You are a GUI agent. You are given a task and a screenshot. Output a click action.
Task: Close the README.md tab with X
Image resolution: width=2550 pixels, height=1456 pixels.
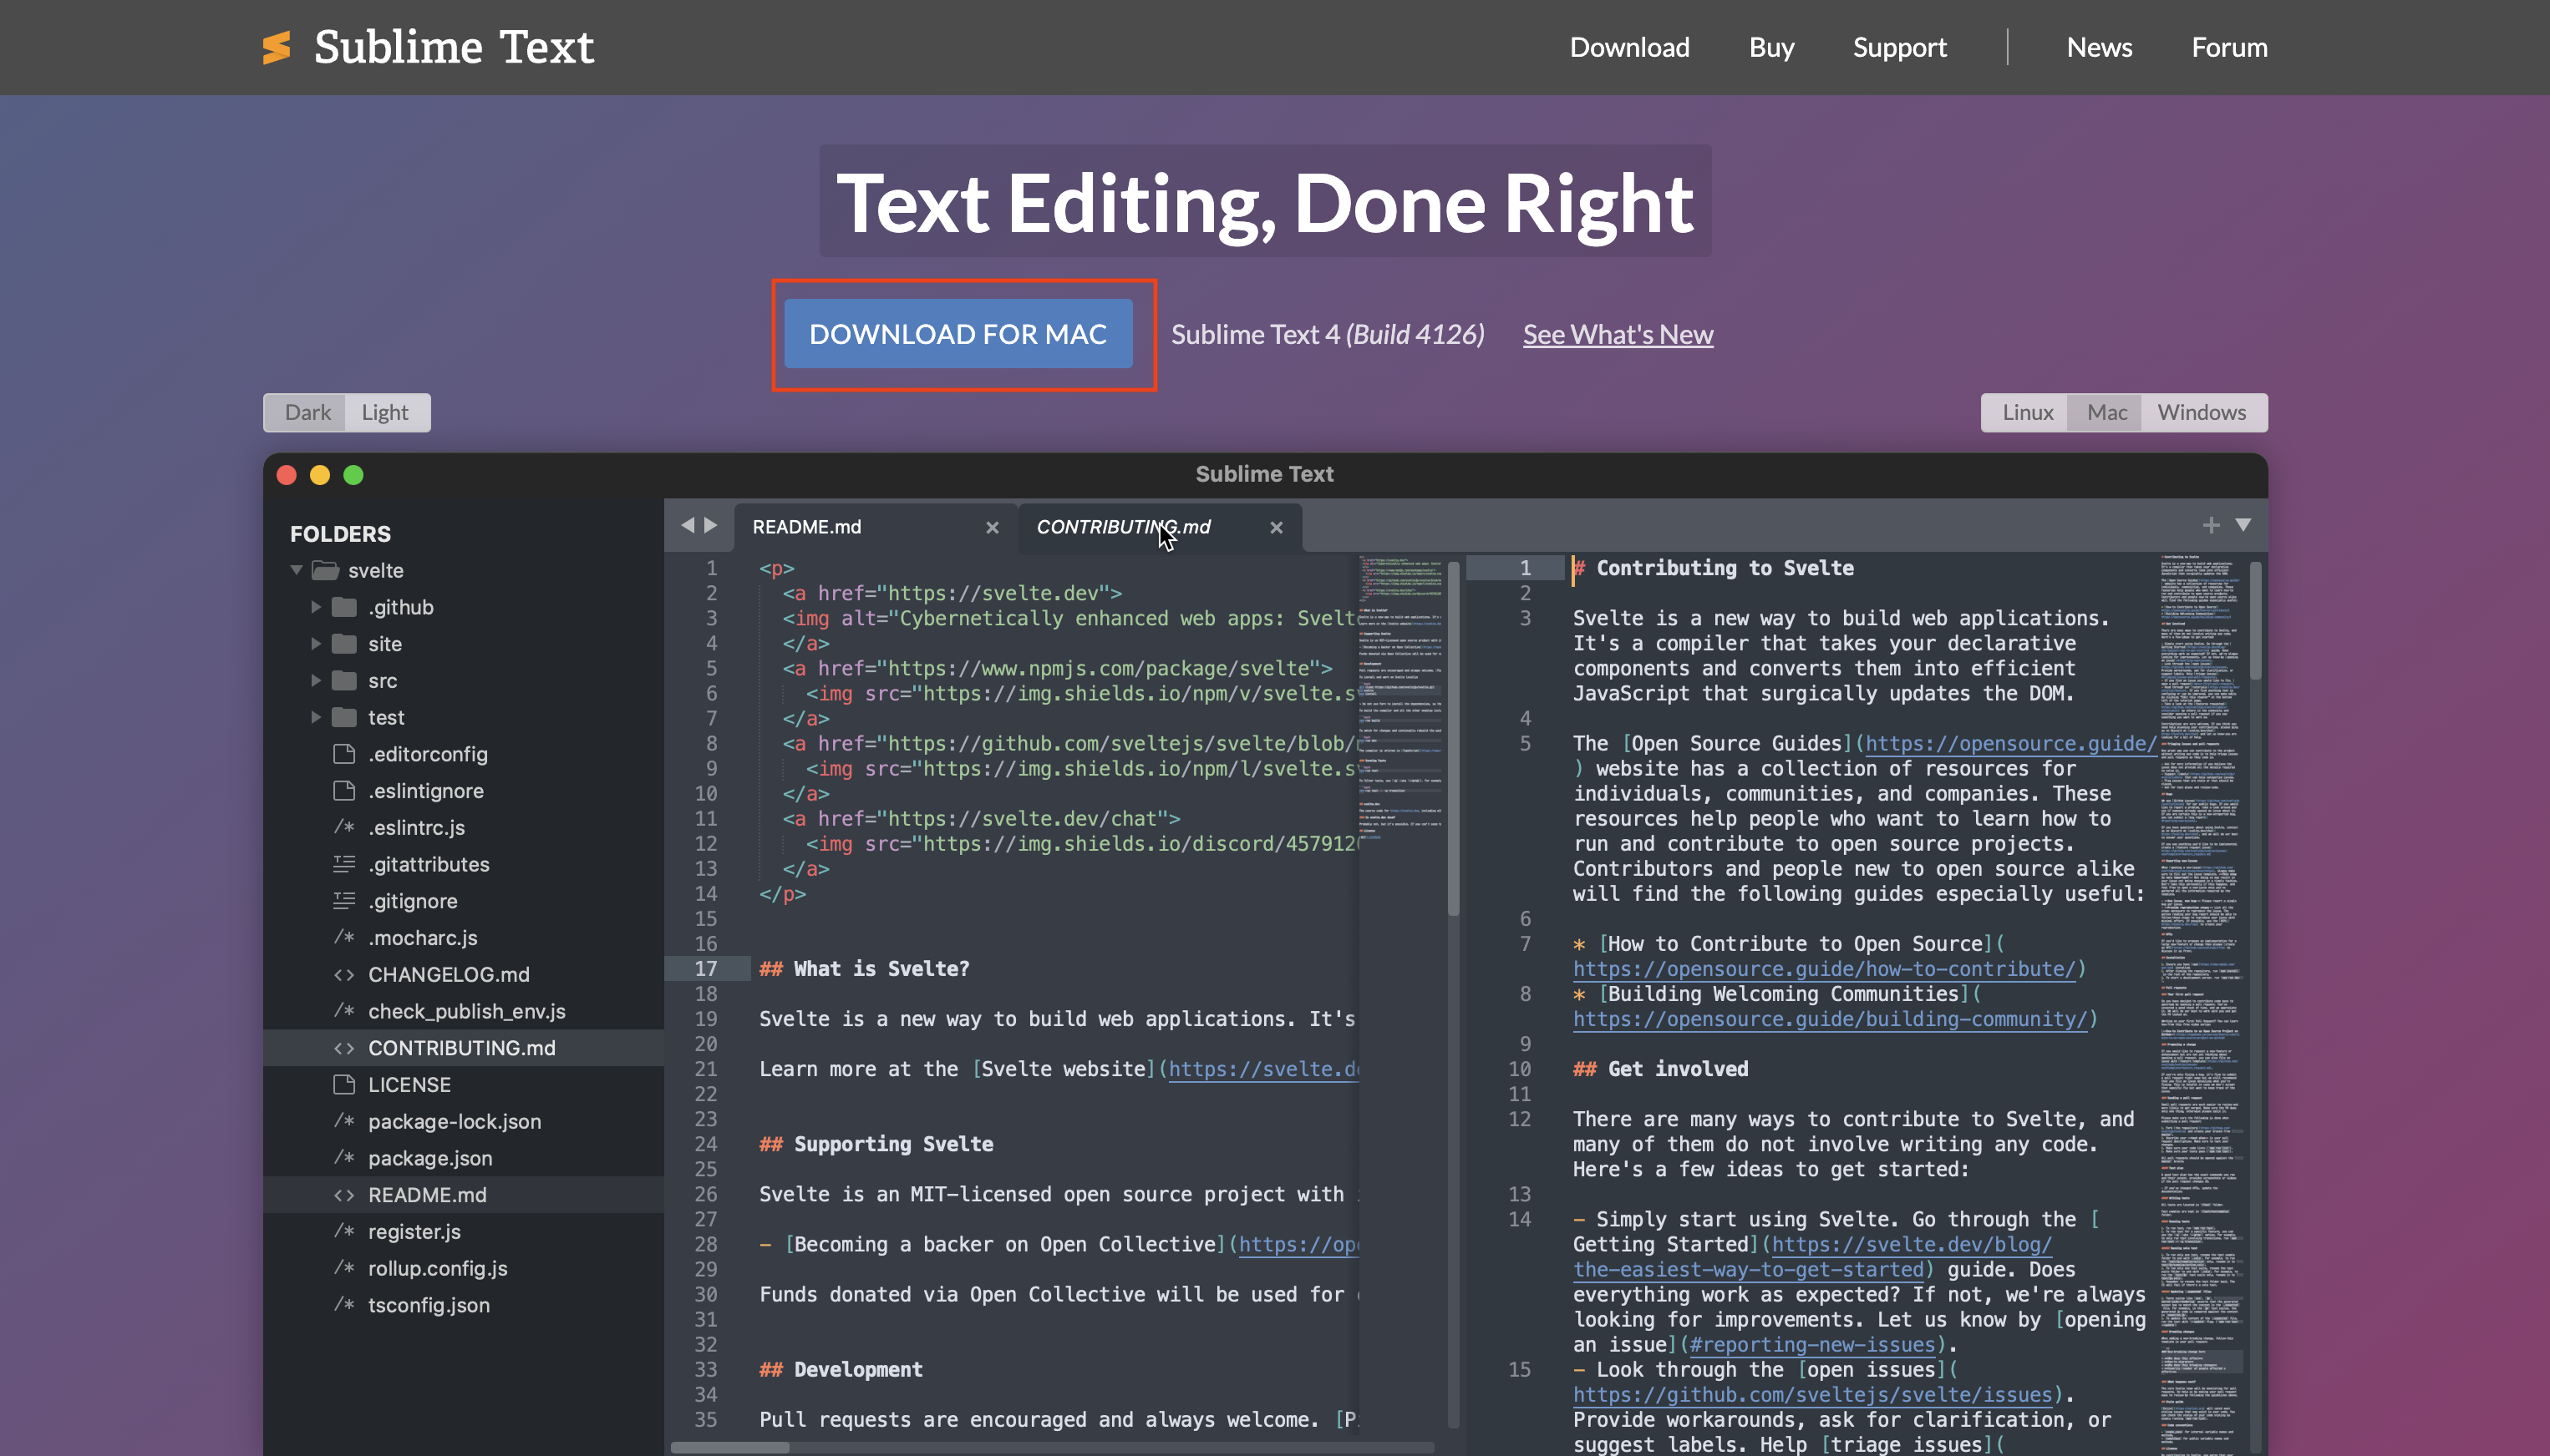tap(992, 527)
